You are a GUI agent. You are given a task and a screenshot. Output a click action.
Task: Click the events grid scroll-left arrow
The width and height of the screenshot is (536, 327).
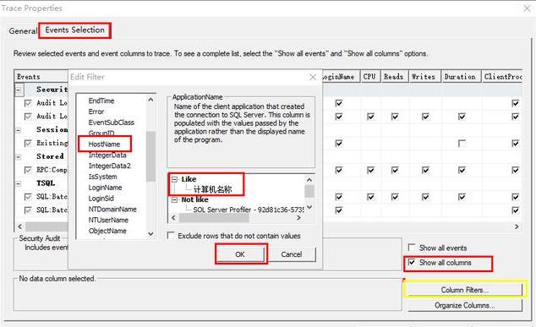(19, 226)
